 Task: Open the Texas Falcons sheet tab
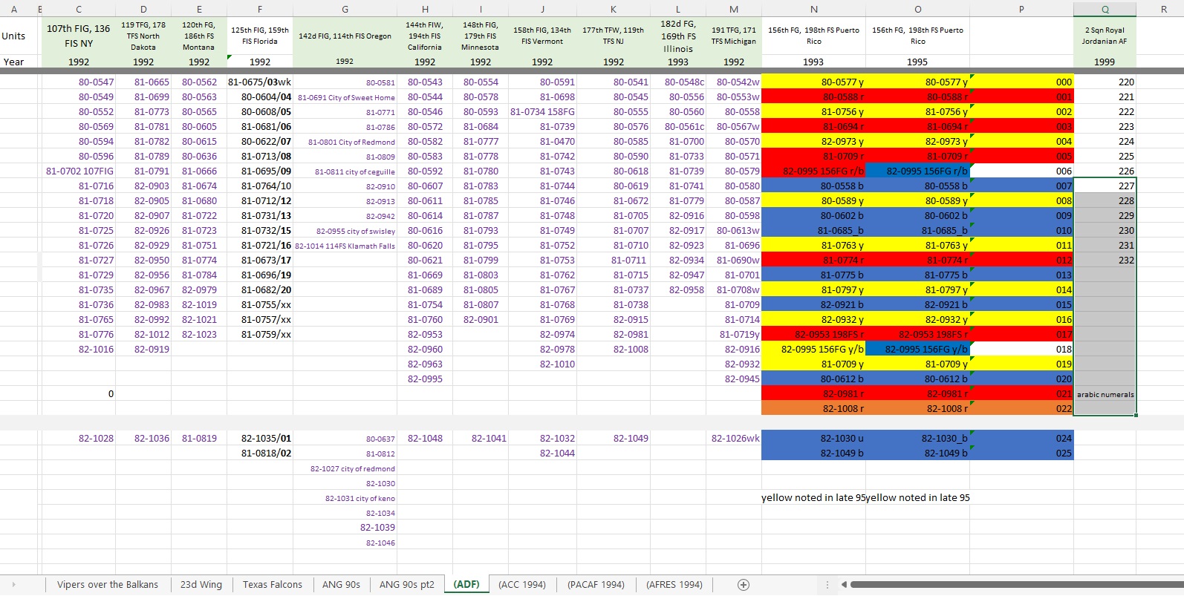click(273, 585)
